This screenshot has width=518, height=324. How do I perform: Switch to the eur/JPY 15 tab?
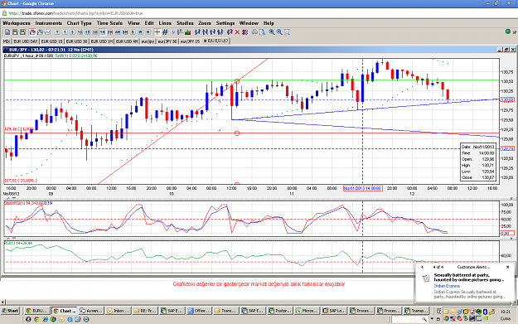click(x=190, y=41)
